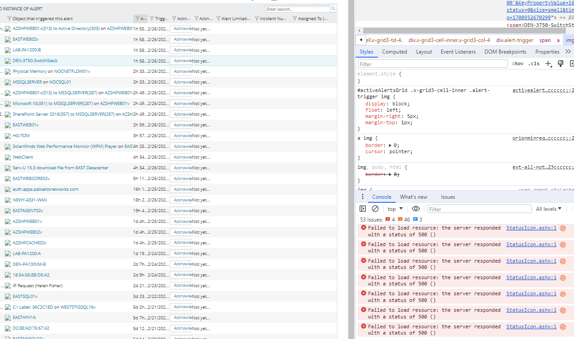Open the DOM Breakpoints tab
This screenshot has height=339, width=574.
[x=505, y=52]
